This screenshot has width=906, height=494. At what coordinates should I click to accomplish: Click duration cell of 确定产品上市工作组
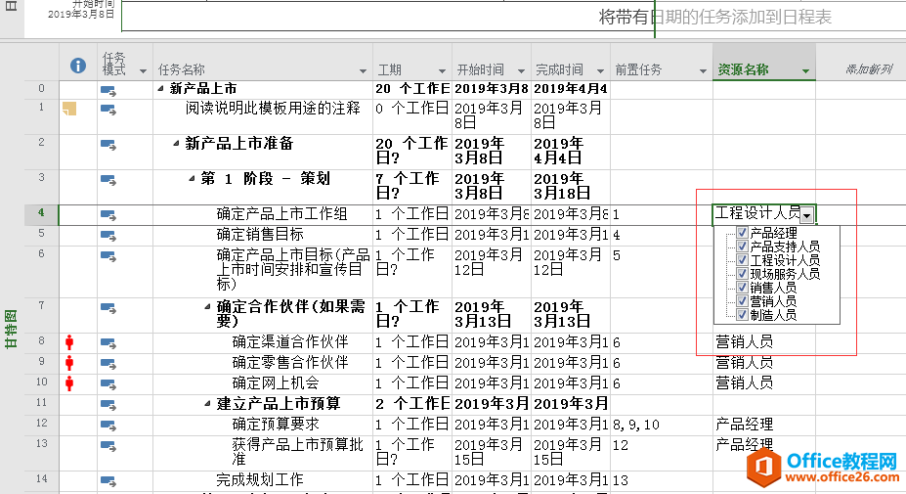pyautogui.click(x=412, y=214)
